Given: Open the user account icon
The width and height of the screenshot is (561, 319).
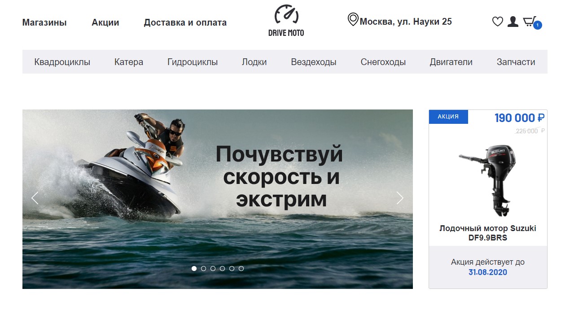Looking at the screenshot, I should click(x=513, y=22).
